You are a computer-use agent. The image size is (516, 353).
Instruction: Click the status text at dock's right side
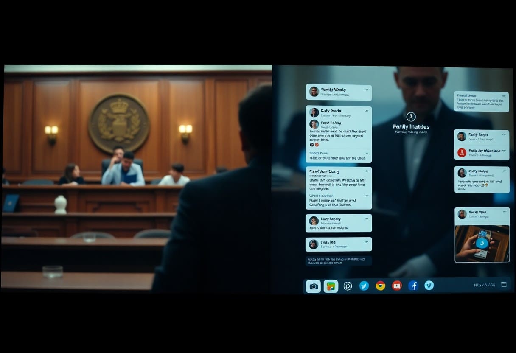coord(485,285)
